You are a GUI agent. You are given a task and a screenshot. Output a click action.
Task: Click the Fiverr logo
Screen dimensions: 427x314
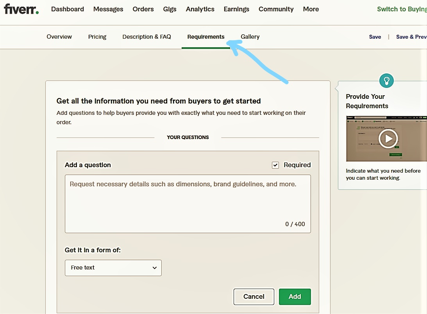click(x=21, y=9)
